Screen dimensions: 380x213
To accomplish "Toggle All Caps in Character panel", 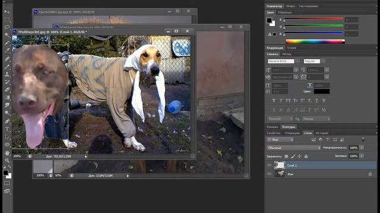I will click(288, 101).
